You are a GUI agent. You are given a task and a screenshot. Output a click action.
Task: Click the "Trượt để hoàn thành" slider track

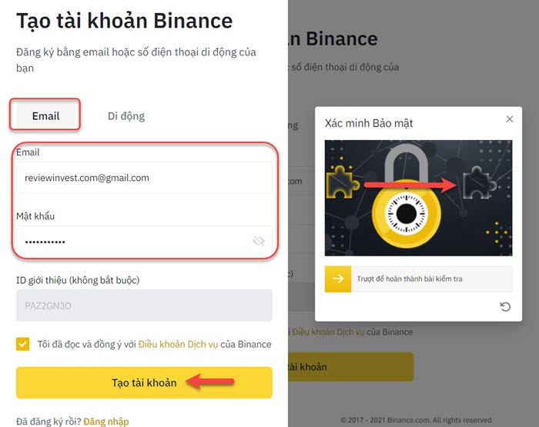pyautogui.click(x=431, y=279)
